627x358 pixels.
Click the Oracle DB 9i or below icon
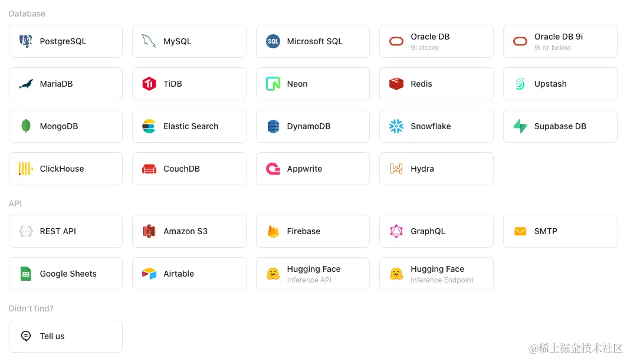pos(520,41)
